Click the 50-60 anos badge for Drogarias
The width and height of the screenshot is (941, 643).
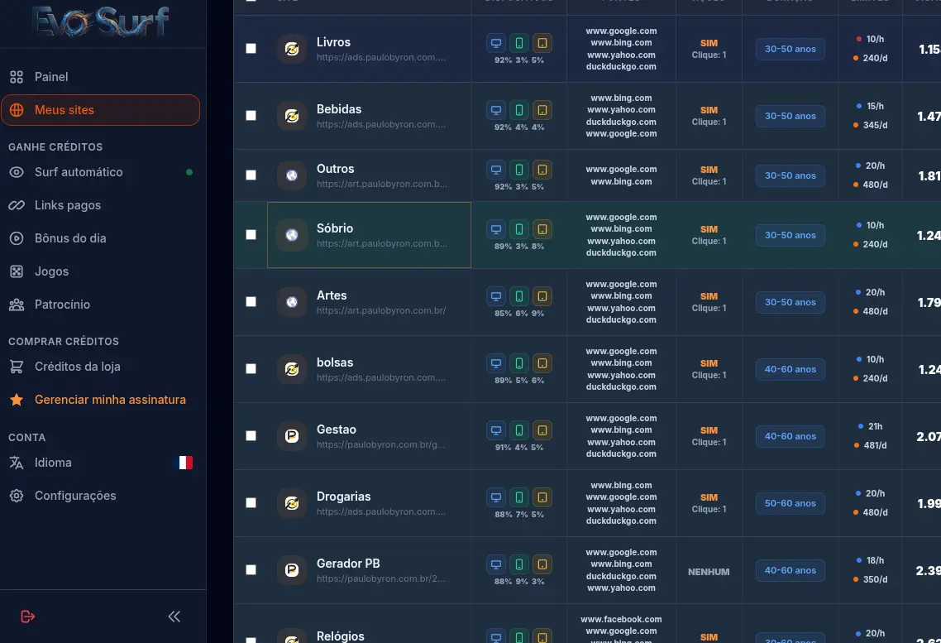[790, 503]
